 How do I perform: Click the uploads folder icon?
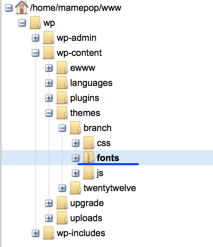[62, 218]
